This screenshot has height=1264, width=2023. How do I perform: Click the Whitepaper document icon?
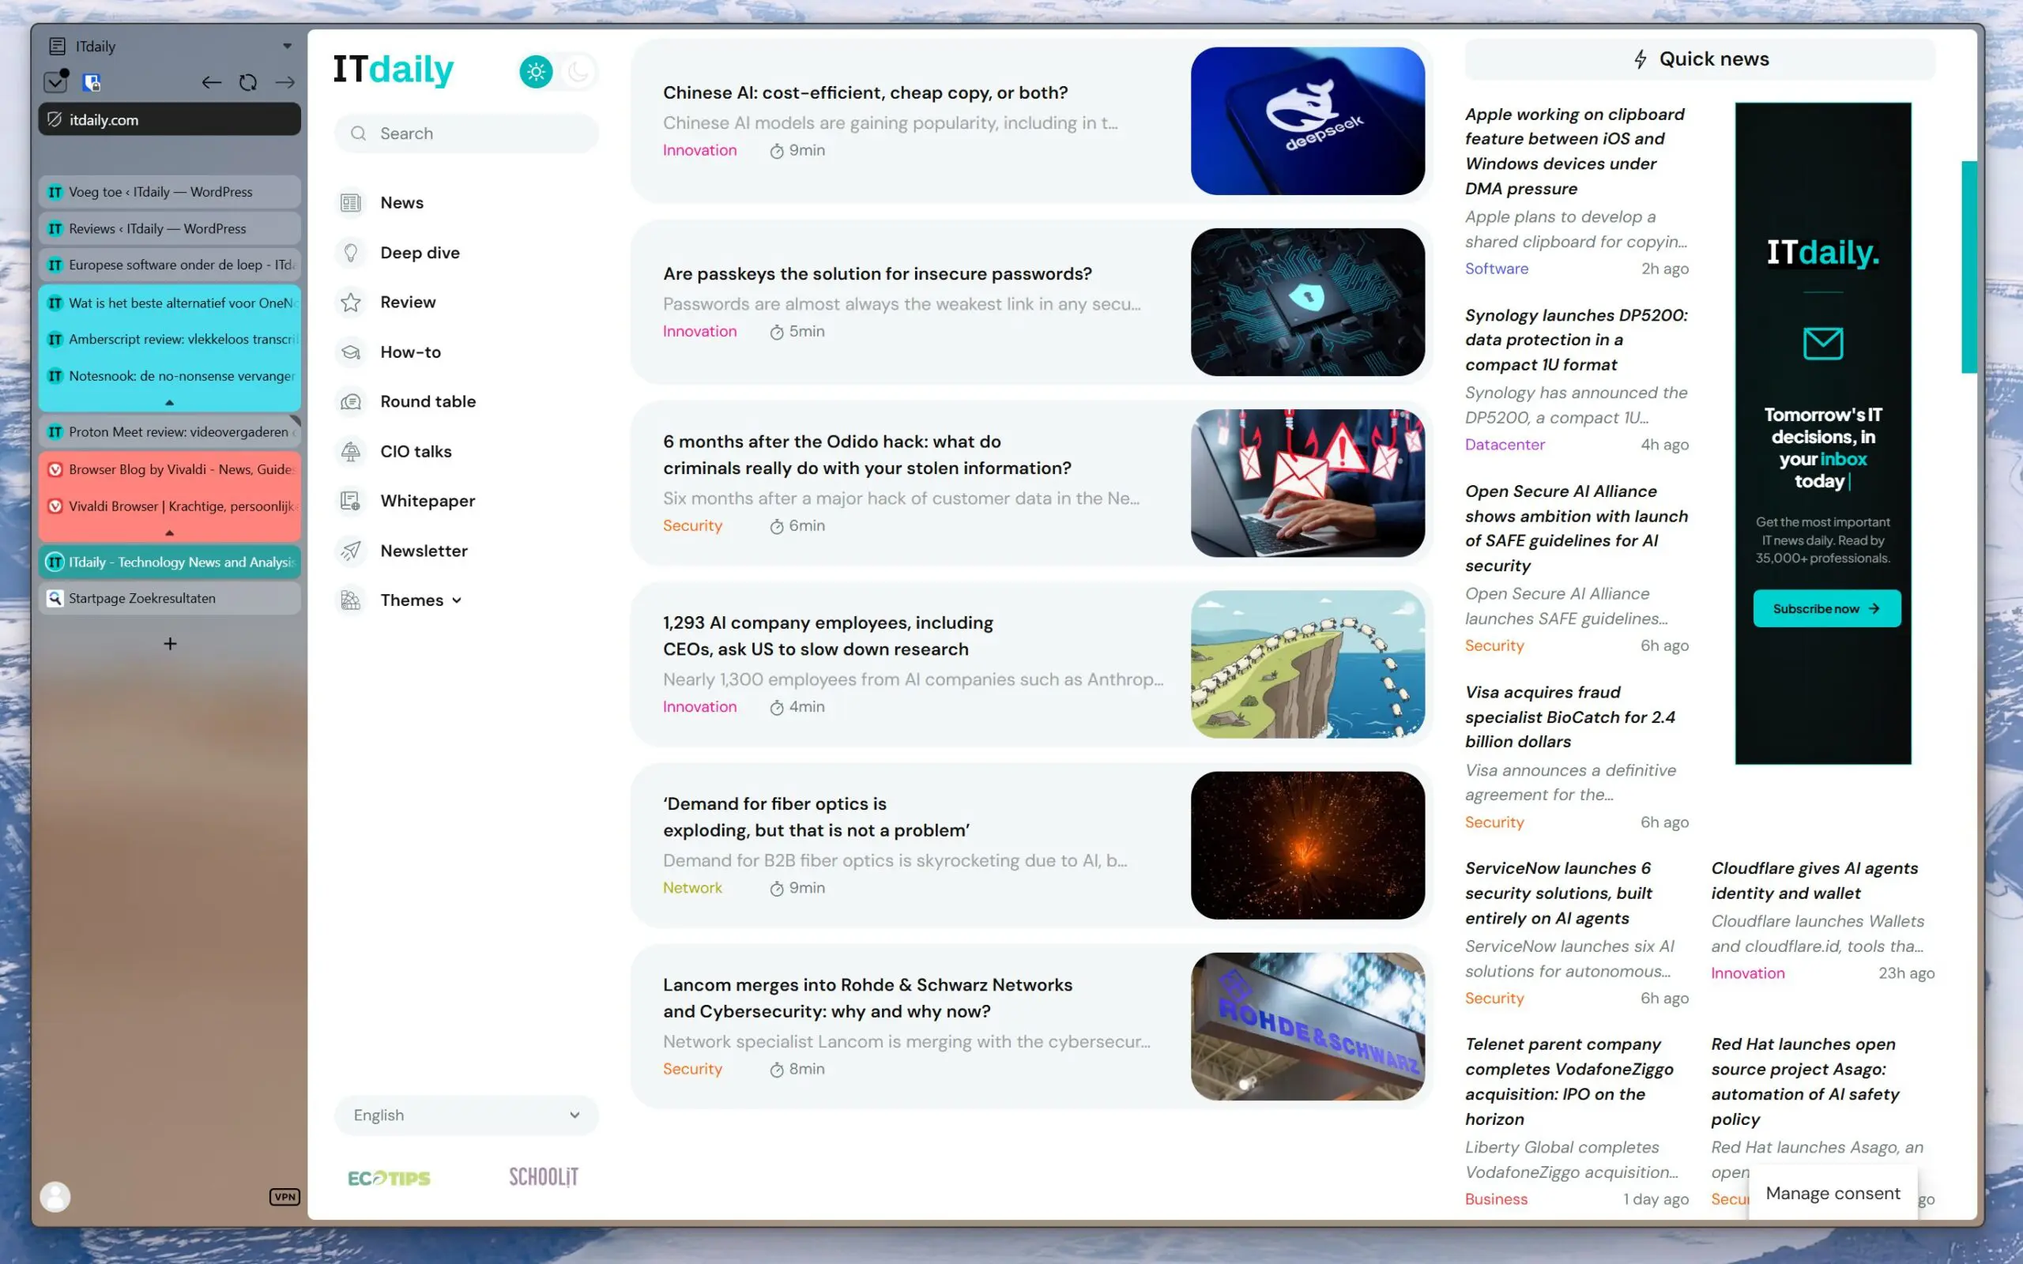tap(351, 501)
